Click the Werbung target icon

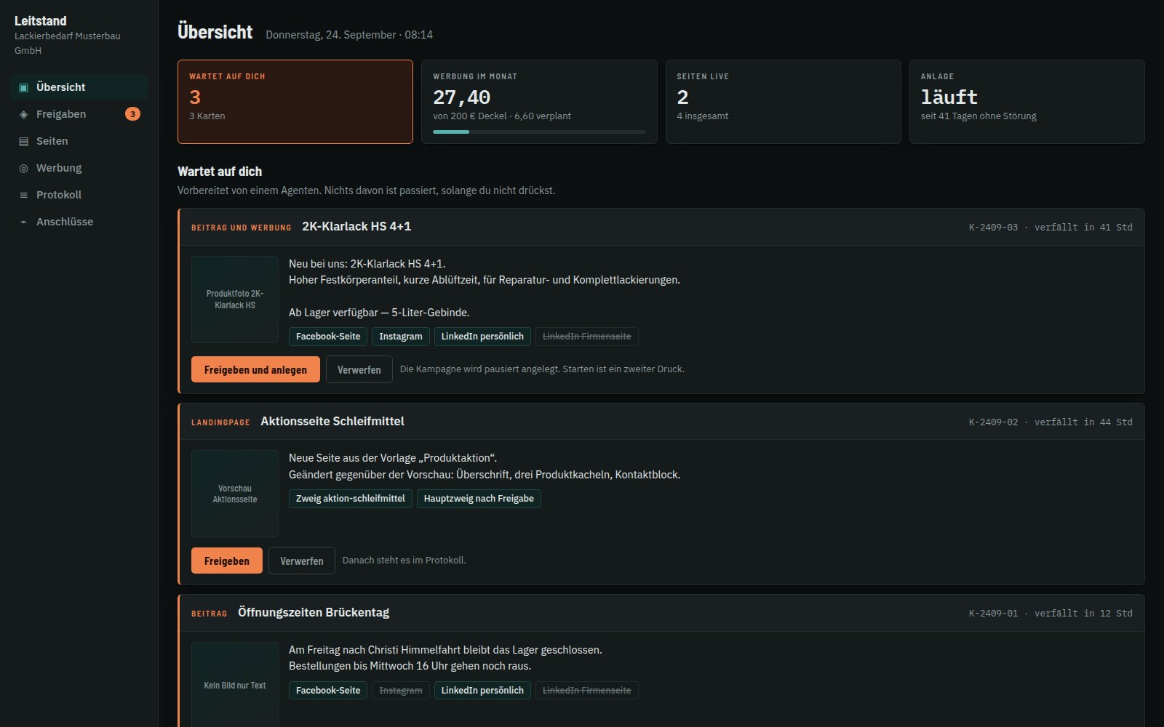coord(23,168)
